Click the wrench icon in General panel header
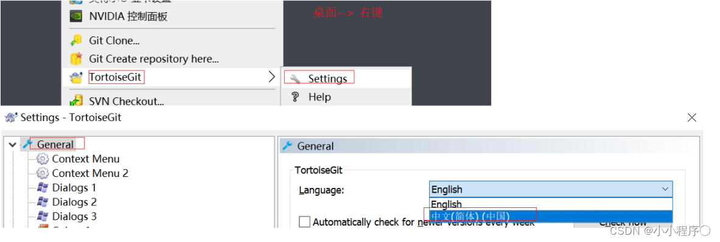 tap(287, 146)
